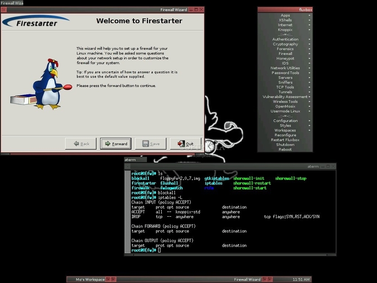Open the XShells submenu
Image resolution: width=377 pixels, height=283 pixels.
tap(285, 20)
